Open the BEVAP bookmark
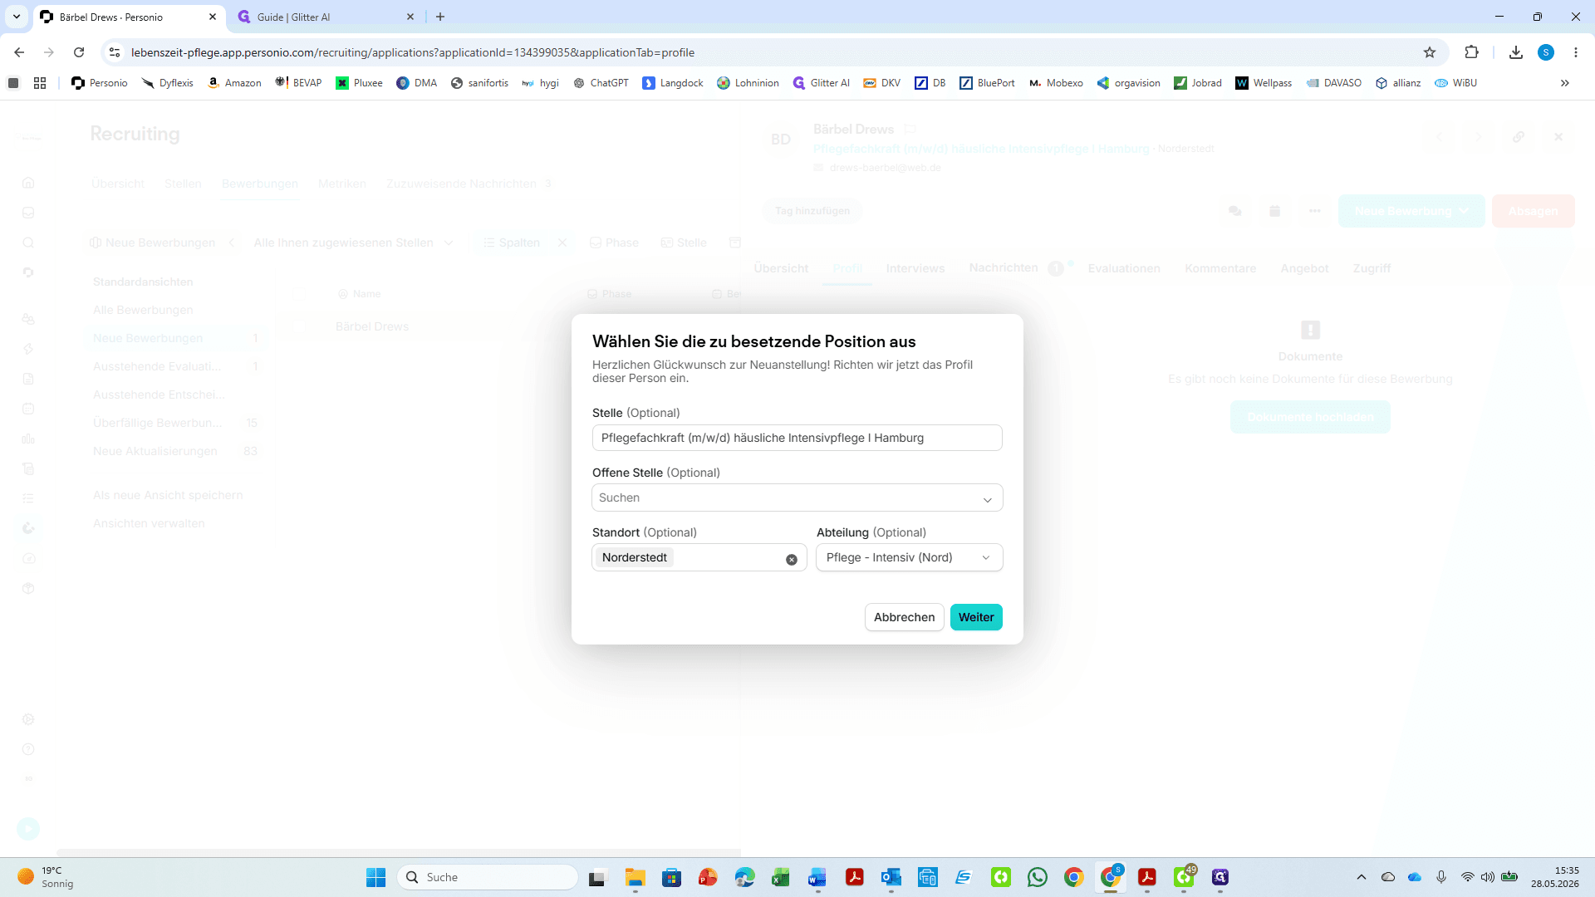1595x897 pixels. (298, 83)
